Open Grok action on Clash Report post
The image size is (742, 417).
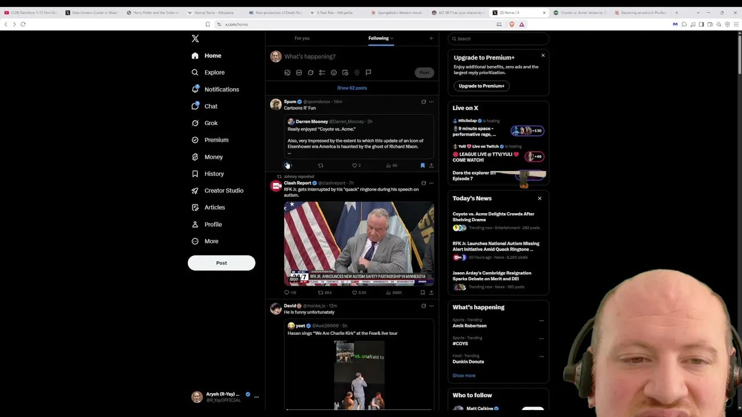pyautogui.click(x=423, y=183)
